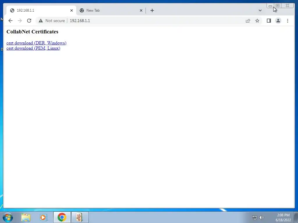Share this page via share icon
Viewport: 298px width, 223px height.
248,21
